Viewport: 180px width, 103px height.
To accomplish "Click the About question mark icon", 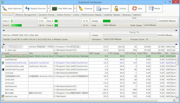I will pos(151,8).
